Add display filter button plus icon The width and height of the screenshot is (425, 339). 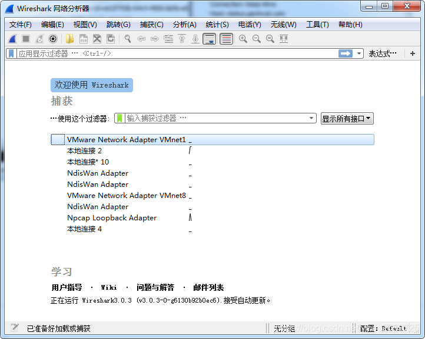[413, 53]
